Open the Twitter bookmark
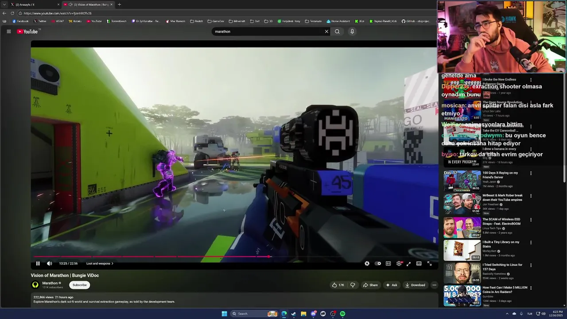 pos(40,21)
